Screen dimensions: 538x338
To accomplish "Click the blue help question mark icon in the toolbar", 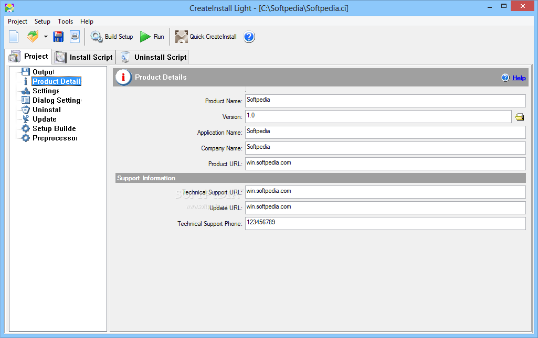I will point(249,37).
